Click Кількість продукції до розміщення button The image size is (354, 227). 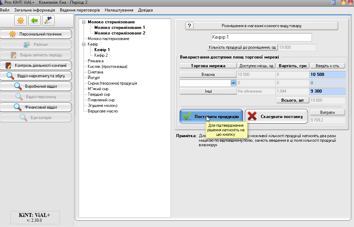click(242, 47)
